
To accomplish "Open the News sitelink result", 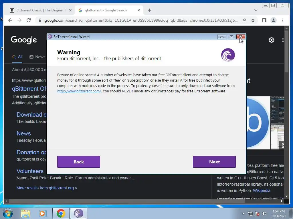I will 23,133.
